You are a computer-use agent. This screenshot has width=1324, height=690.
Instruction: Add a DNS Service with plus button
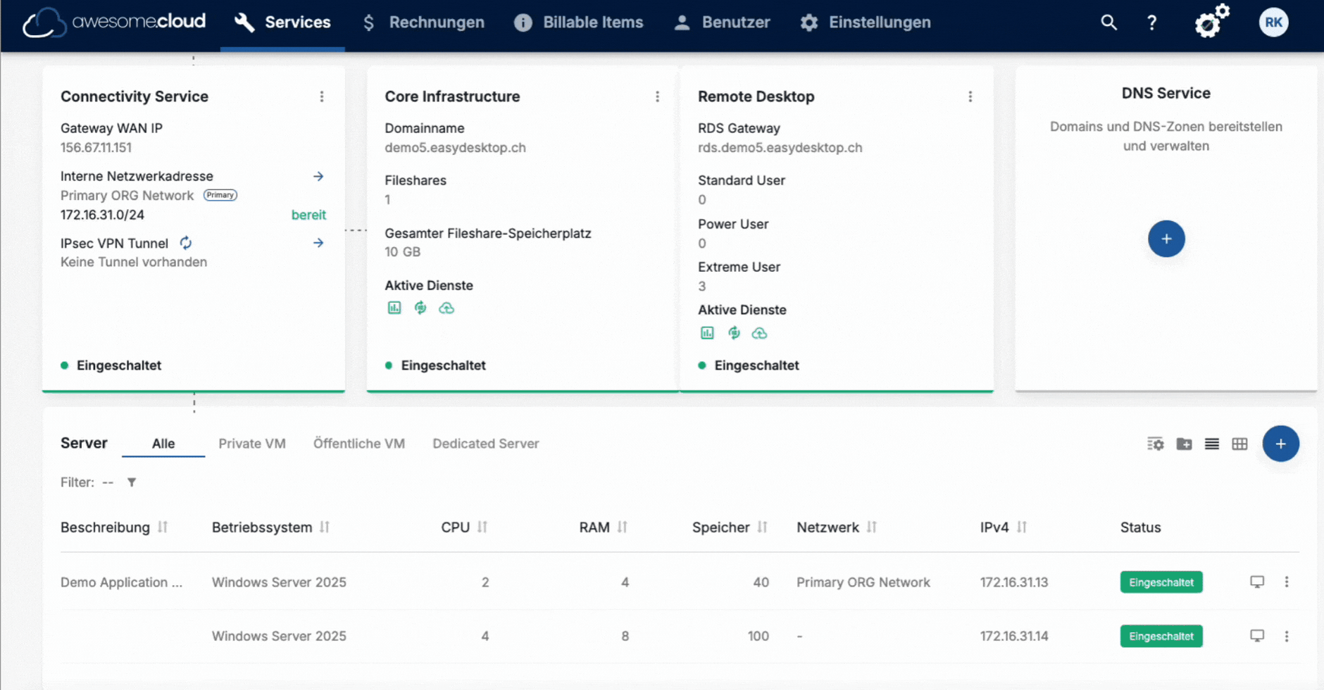1166,239
